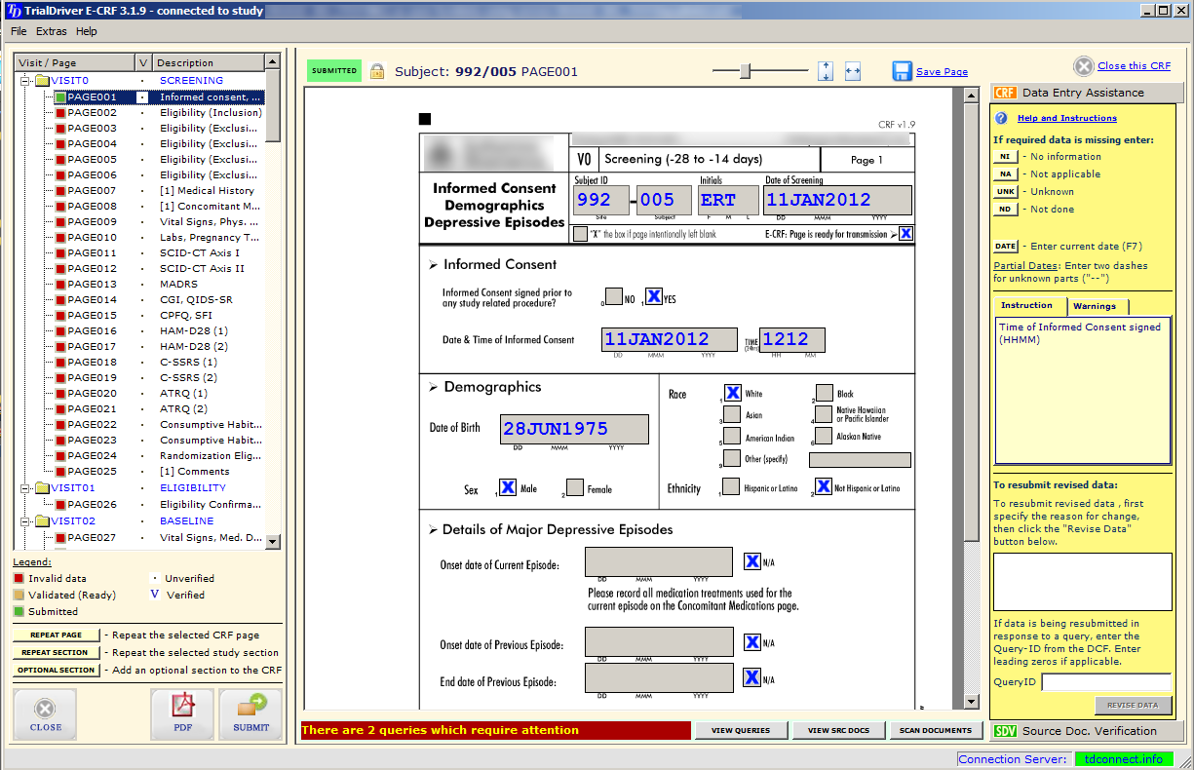The width and height of the screenshot is (1194, 770).
Task: Collapse the VISIT0 tree node
Action: [x=26, y=81]
